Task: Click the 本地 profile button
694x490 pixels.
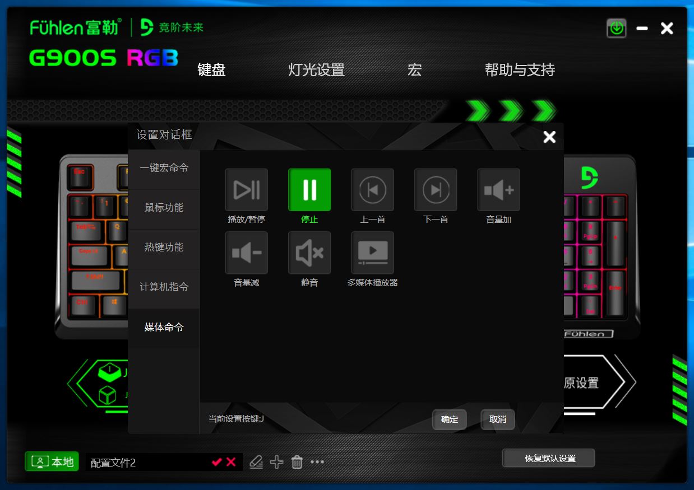Action: point(52,462)
